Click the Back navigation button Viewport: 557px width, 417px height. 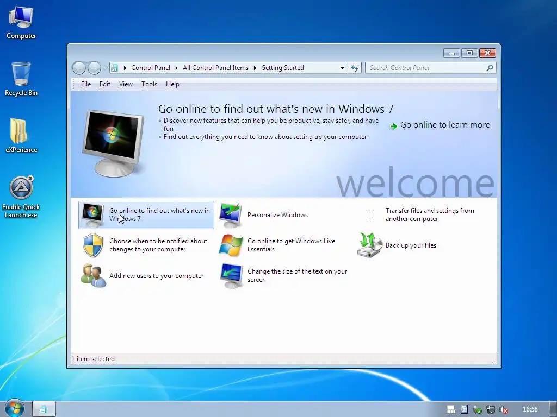tap(79, 68)
